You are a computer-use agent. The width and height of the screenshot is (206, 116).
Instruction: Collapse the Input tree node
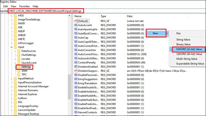[x=12, y=47]
